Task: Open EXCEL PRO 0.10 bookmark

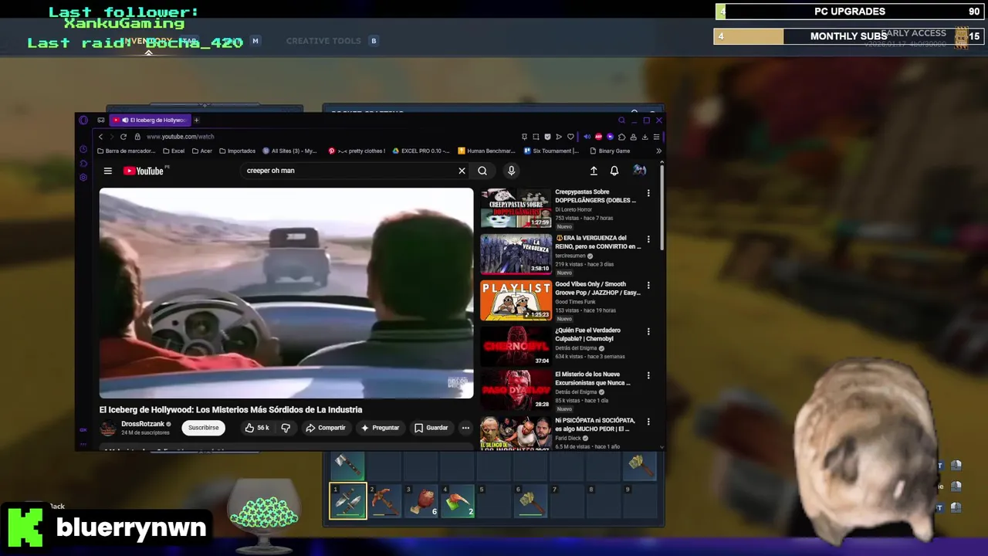Action: pyautogui.click(x=421, y=151)
